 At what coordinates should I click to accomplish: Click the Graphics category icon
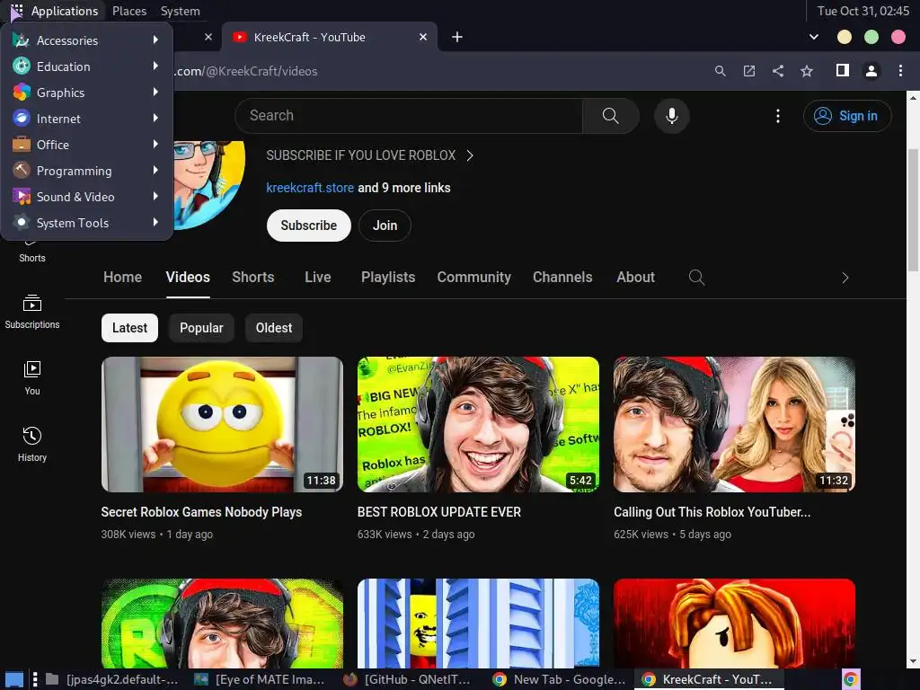pyautogui.click(x=22, y=93)
